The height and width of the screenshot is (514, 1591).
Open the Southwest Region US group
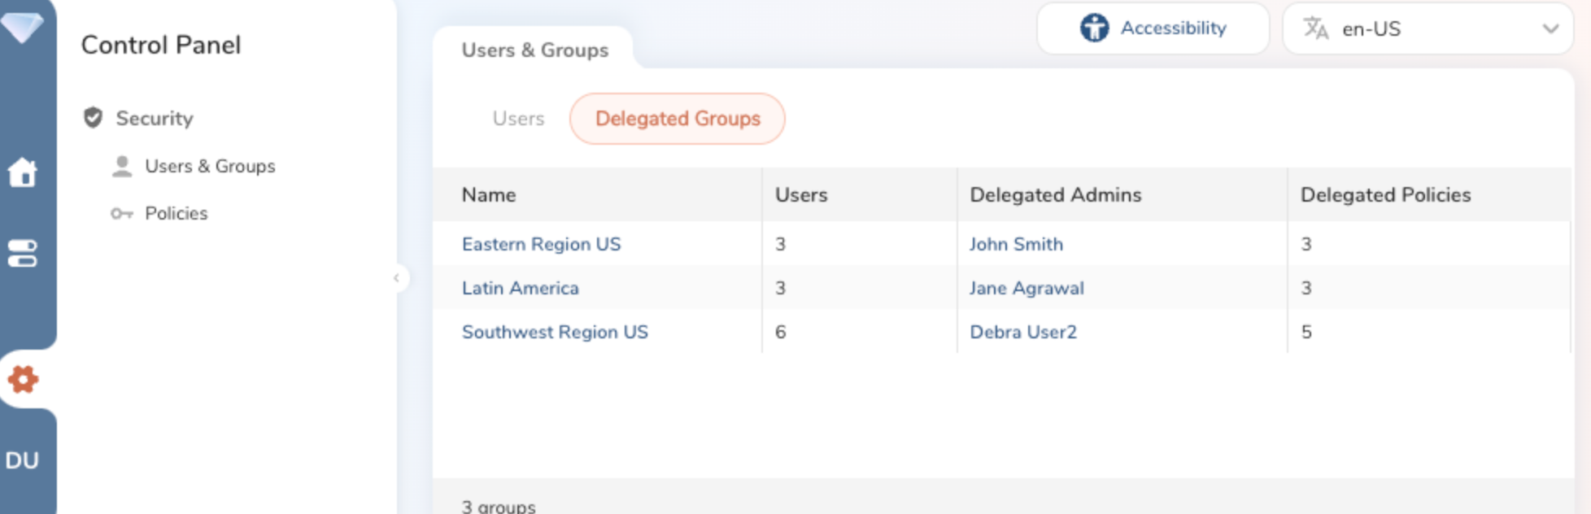click(x=555, y=332)
